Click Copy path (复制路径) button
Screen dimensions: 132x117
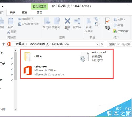(x=26, y=19)
